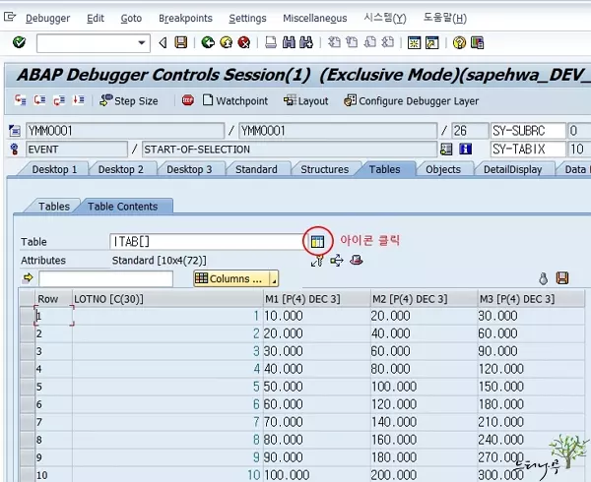Open the Breakpoints menu
Viewport: 591px width, 482px height.
coord(185,18)
